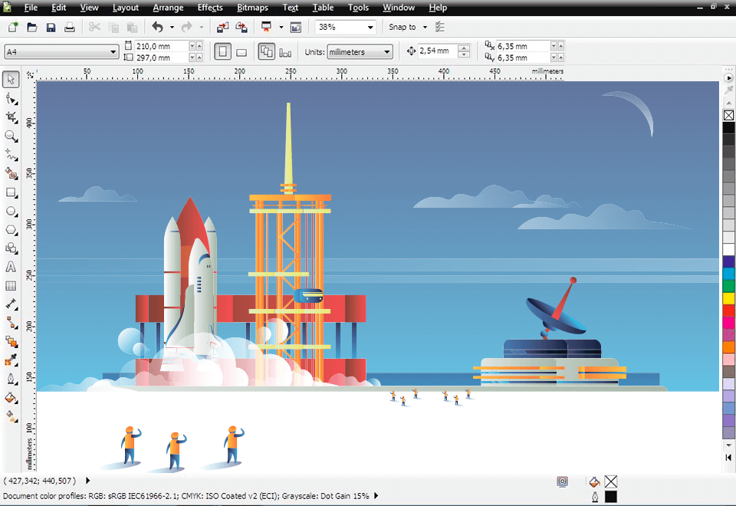Choose the Ellipse tool
The image size is (736, 506).
click(x=11, y=211)
